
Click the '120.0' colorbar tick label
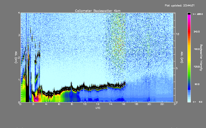coord(197,67)
